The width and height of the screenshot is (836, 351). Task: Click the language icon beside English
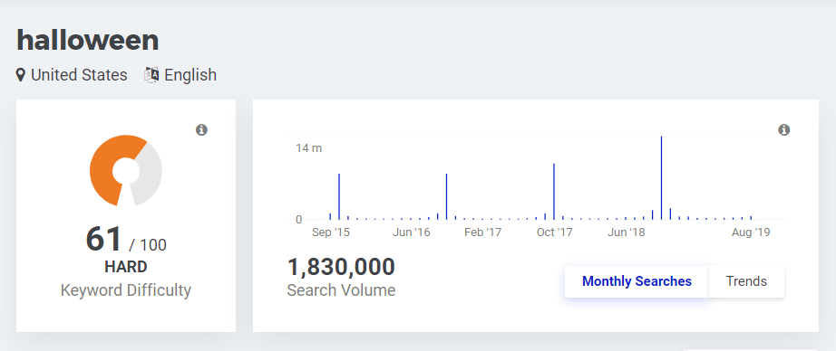[x=152, y=75]
